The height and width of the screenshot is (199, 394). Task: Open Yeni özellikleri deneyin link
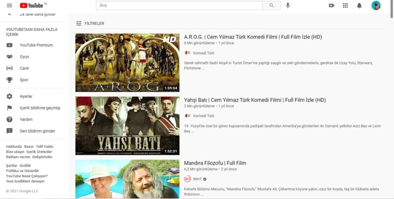coord(25,181)
